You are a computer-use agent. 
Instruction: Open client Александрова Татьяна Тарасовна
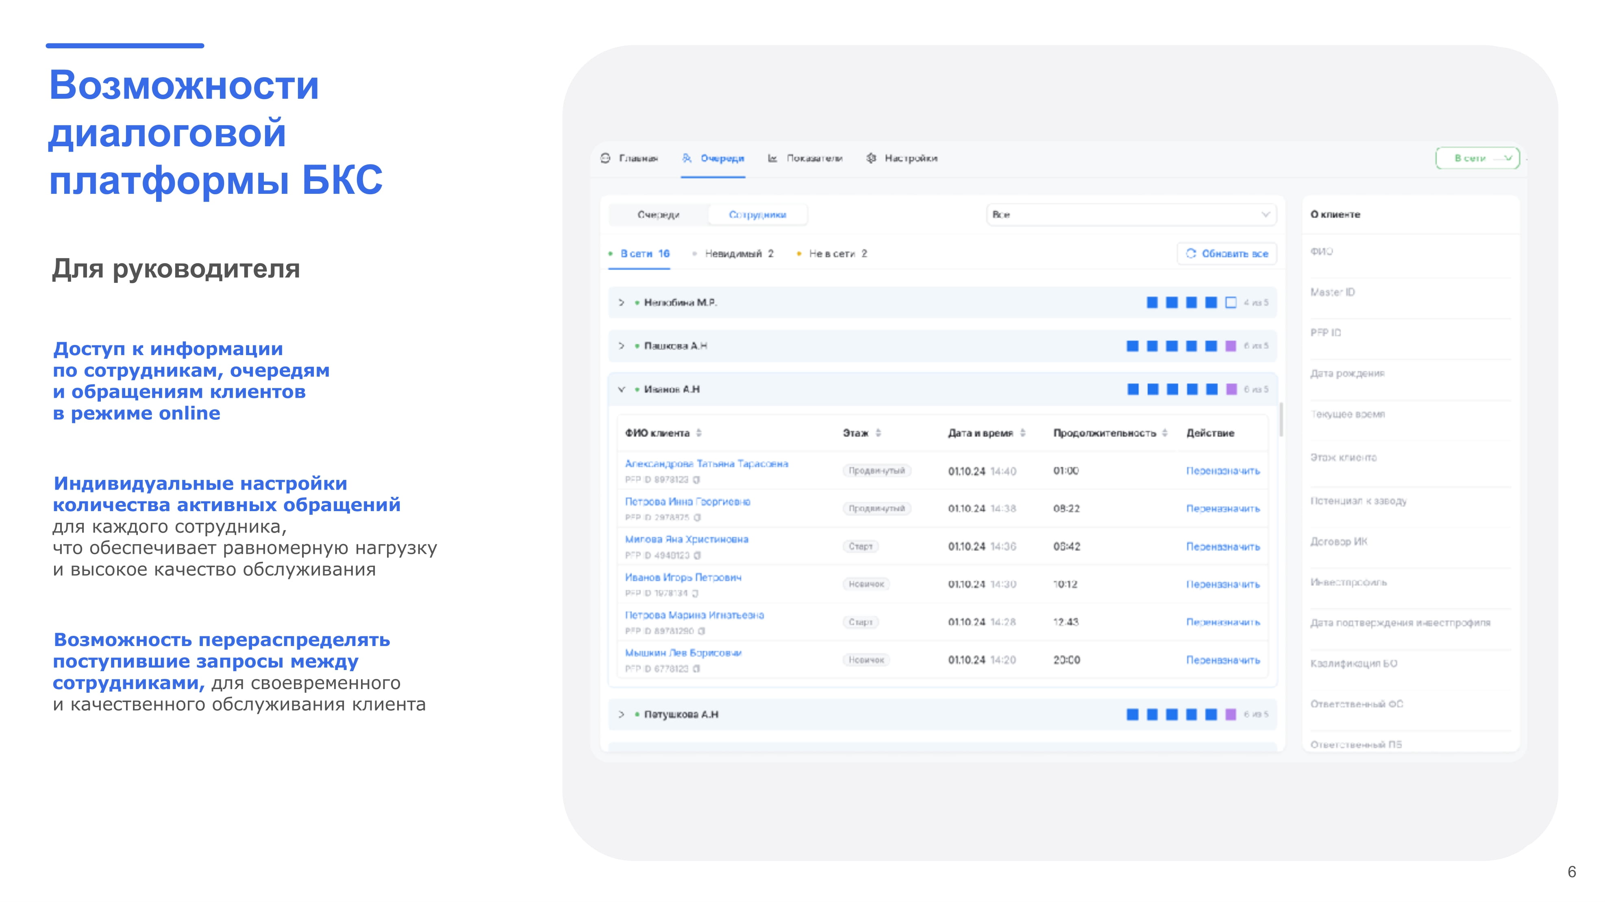(706, 464)
